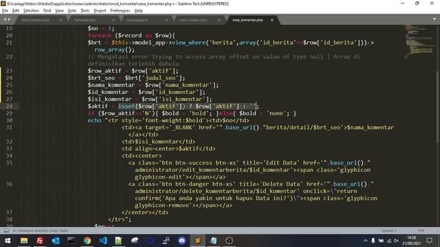Switch to the Administrator.php tab

[x=35, y=20]
